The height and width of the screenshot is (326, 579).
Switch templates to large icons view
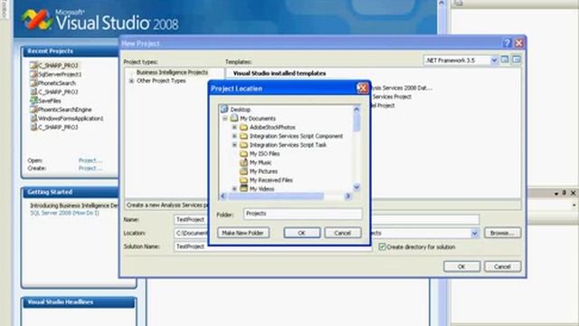(x=505, y=60)
